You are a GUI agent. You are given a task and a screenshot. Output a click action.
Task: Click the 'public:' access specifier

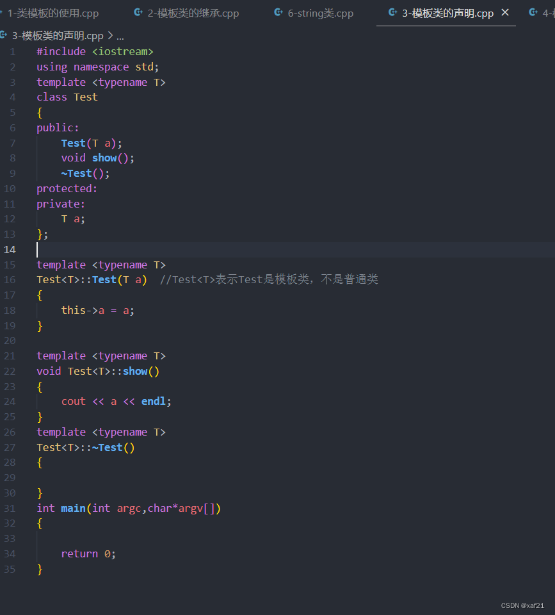click(x=58, y=128)
